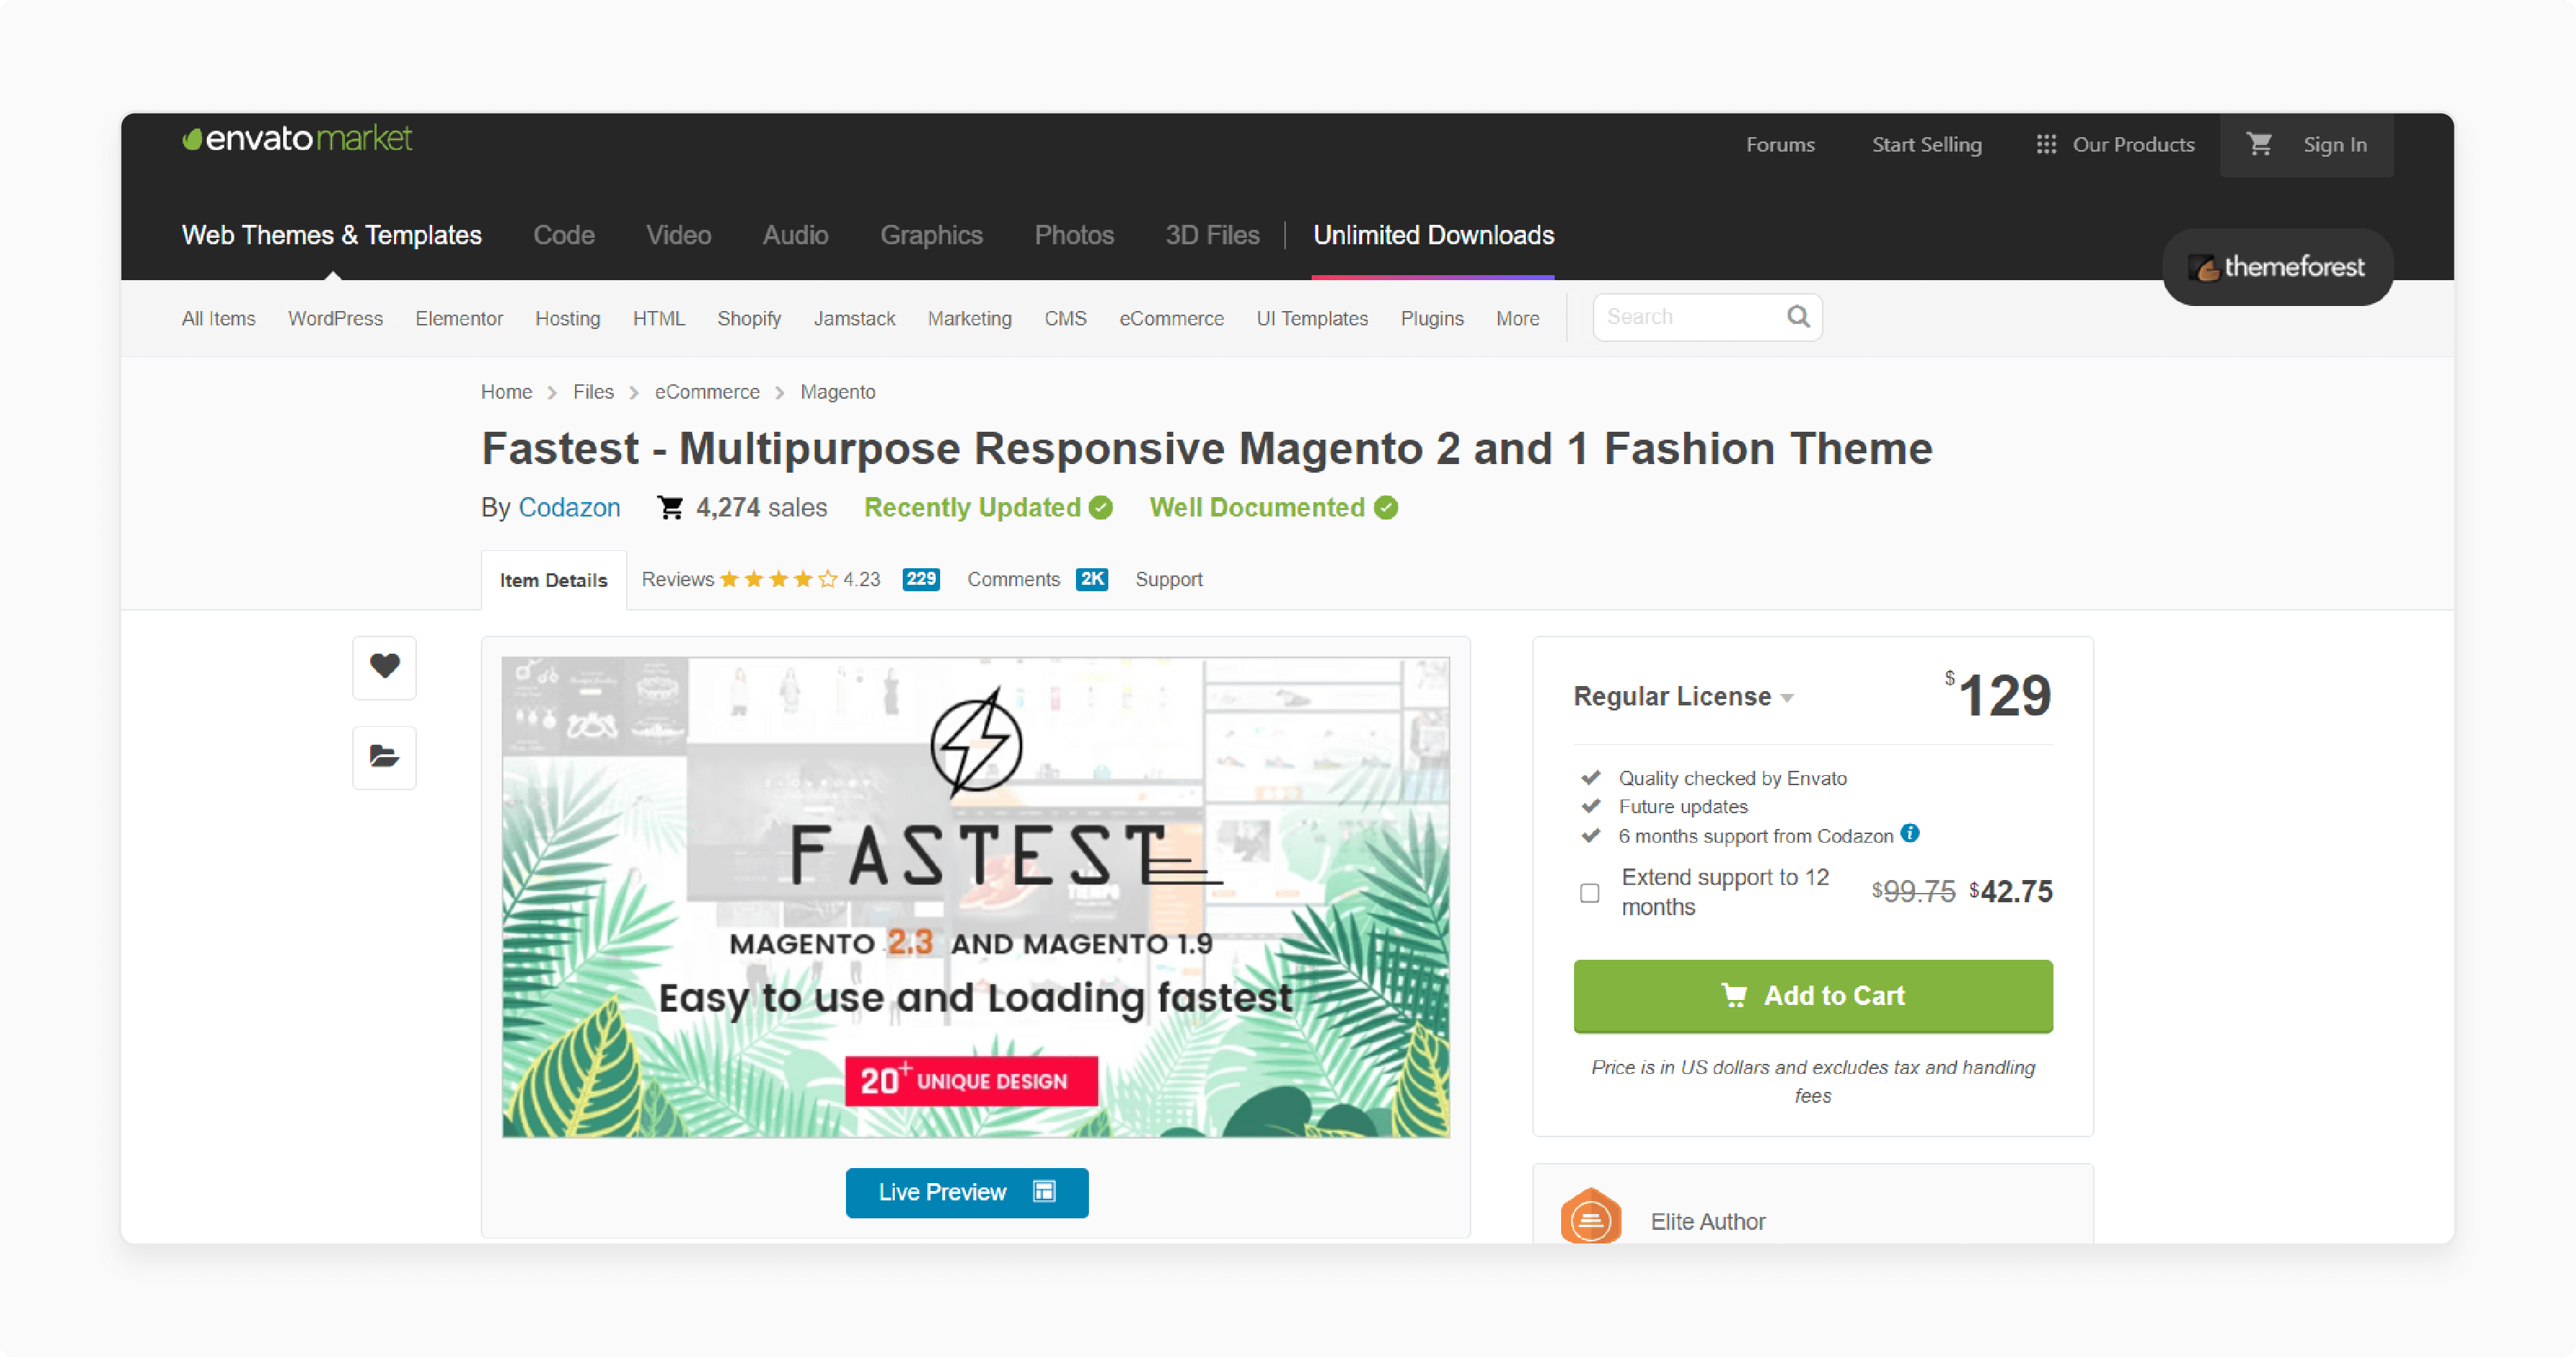The image size is (2576, 1357).
Task: Click the Our Products grid icon
Action: click(x=2046, y=145)
